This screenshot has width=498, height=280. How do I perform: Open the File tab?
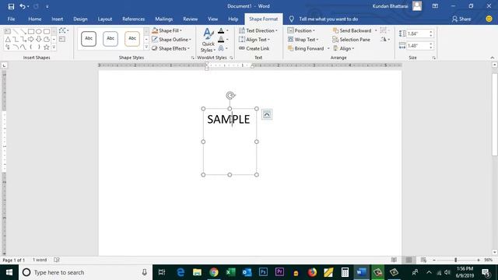(x=11, y=19)
